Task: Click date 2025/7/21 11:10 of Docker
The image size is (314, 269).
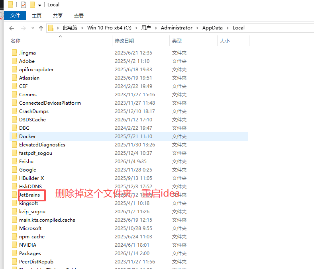Action: [133, 136]
